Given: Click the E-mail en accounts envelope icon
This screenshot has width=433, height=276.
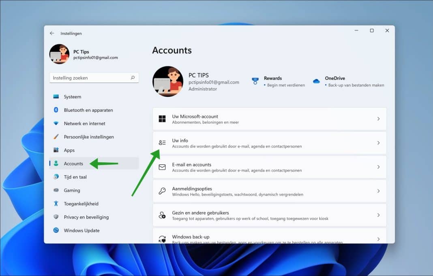Looking at the screenshot, I should [162, 166].
